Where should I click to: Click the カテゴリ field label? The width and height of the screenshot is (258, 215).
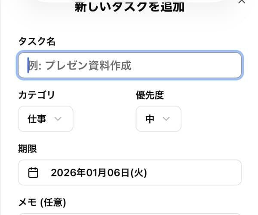37,95
